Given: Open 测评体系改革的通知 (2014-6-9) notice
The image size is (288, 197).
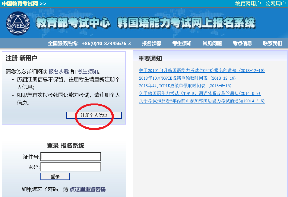Looking at the screenshot, I should pos(200,93).
